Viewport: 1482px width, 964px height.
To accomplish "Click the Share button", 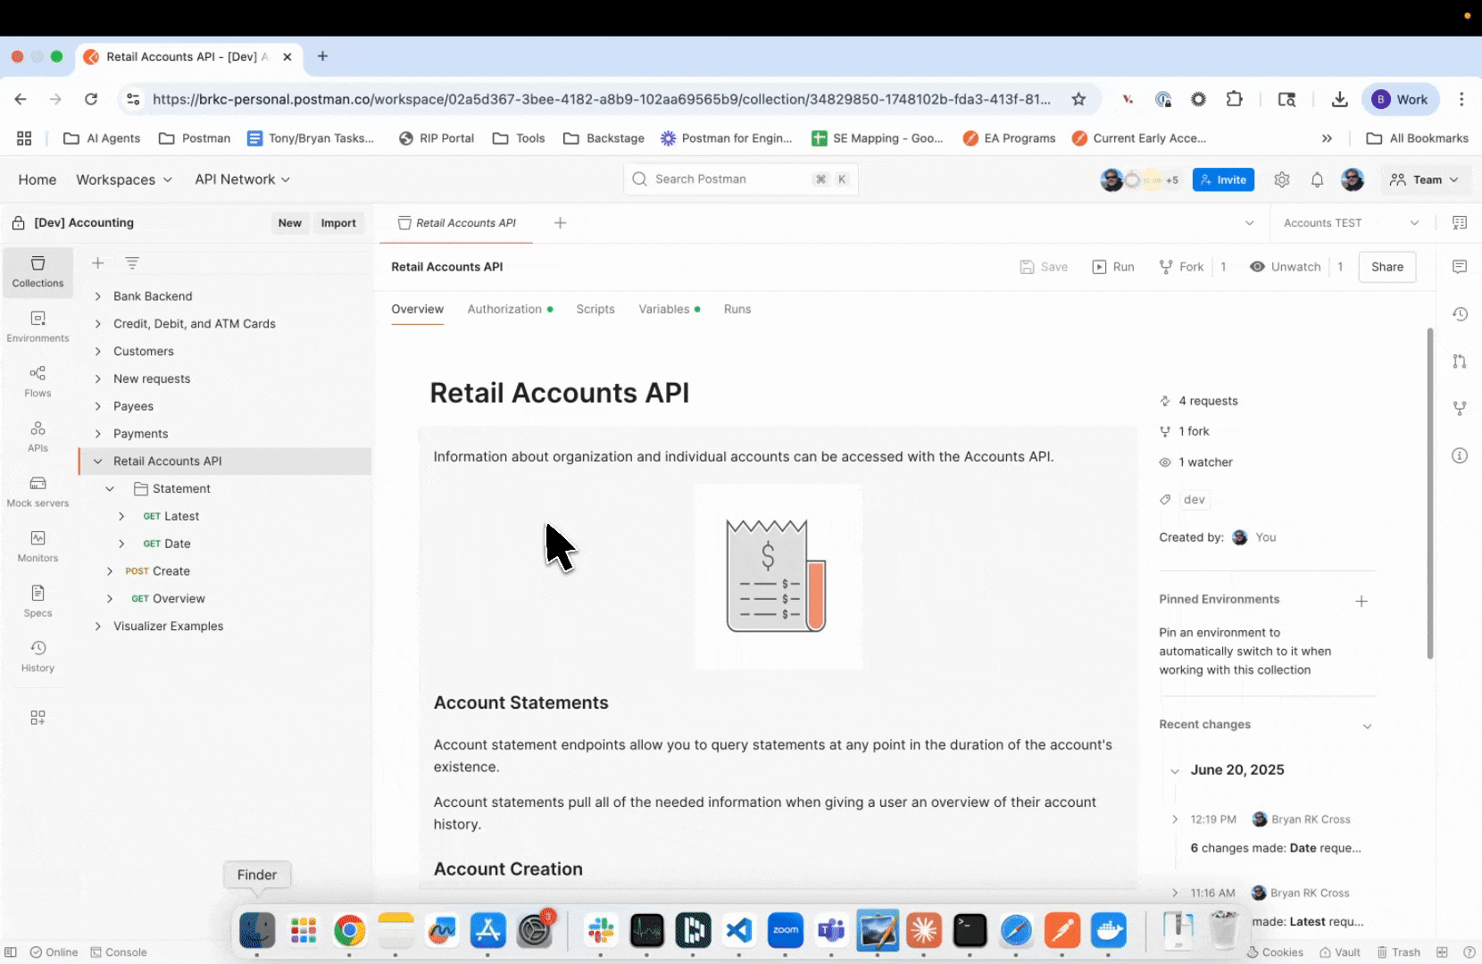I will point(1386,267).
